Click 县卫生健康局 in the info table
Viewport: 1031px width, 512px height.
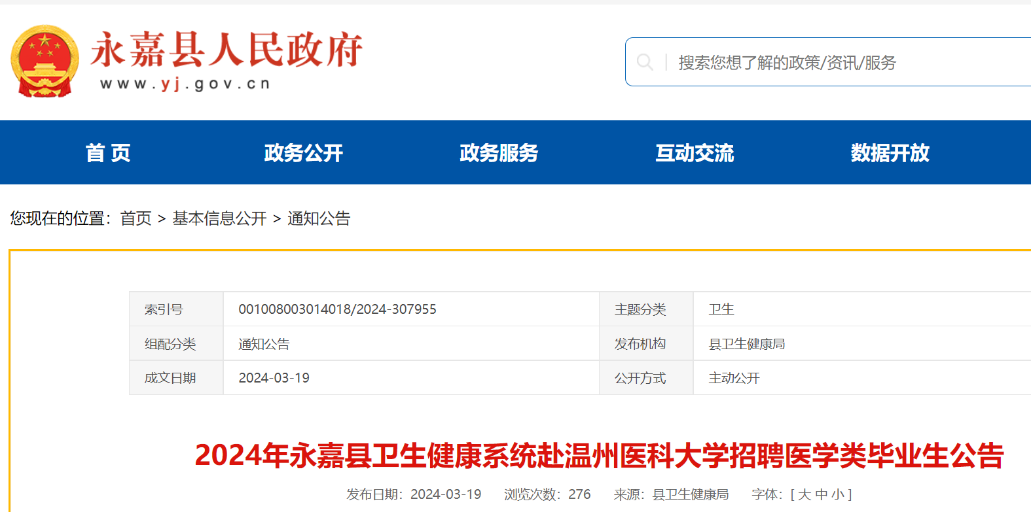pyautogui.click(x=747, y=344)
